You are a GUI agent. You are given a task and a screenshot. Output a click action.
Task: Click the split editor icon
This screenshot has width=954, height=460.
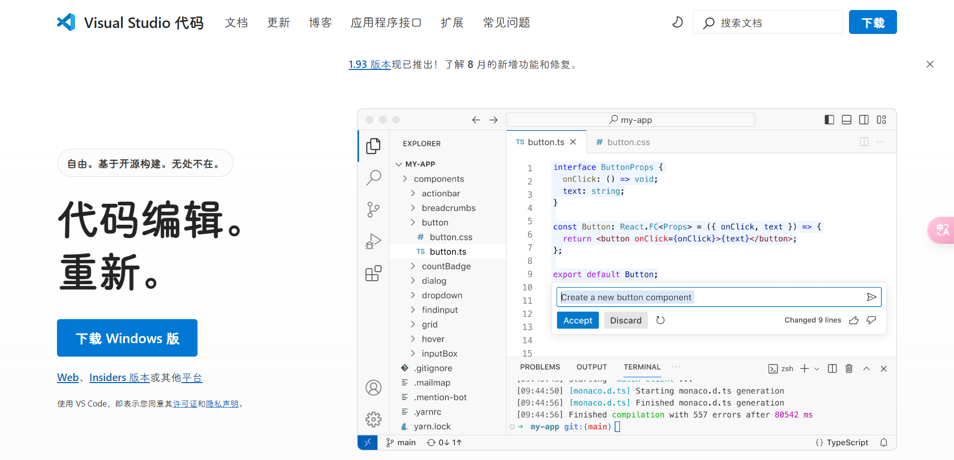coord(864,142)
